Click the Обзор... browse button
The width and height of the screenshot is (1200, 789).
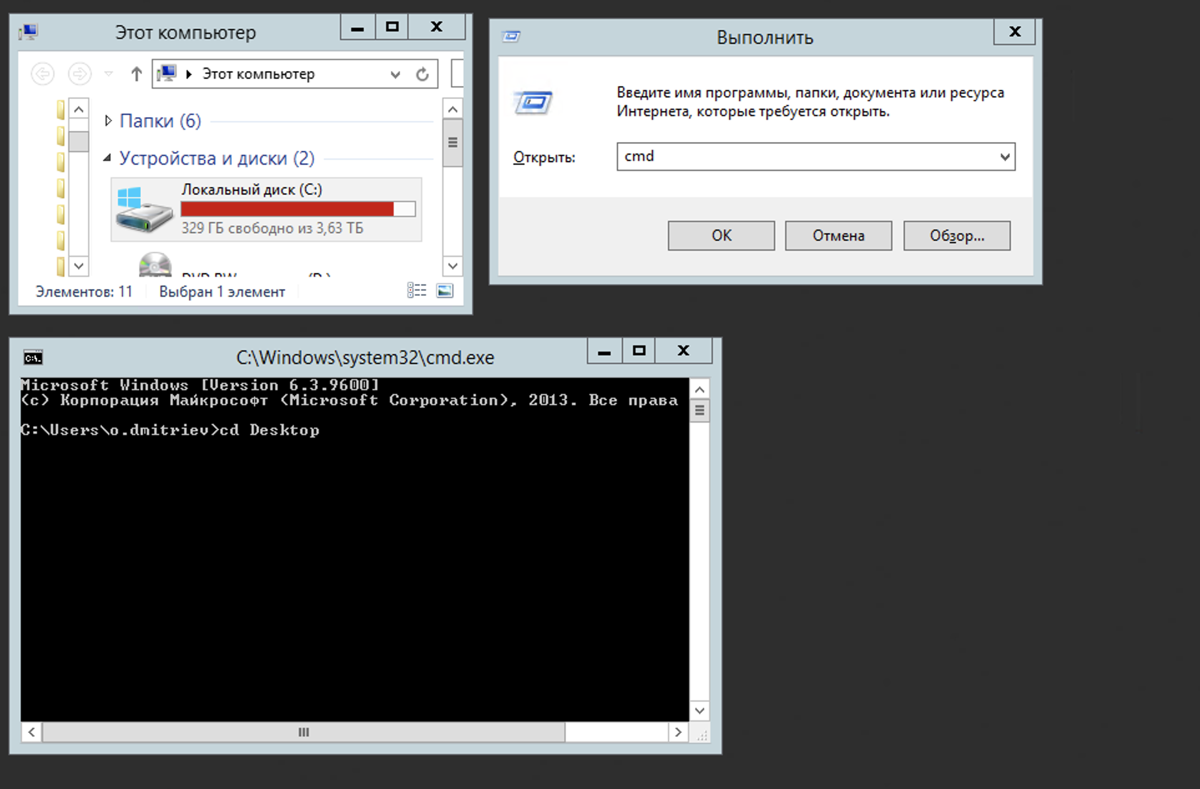tap(956, 236)
